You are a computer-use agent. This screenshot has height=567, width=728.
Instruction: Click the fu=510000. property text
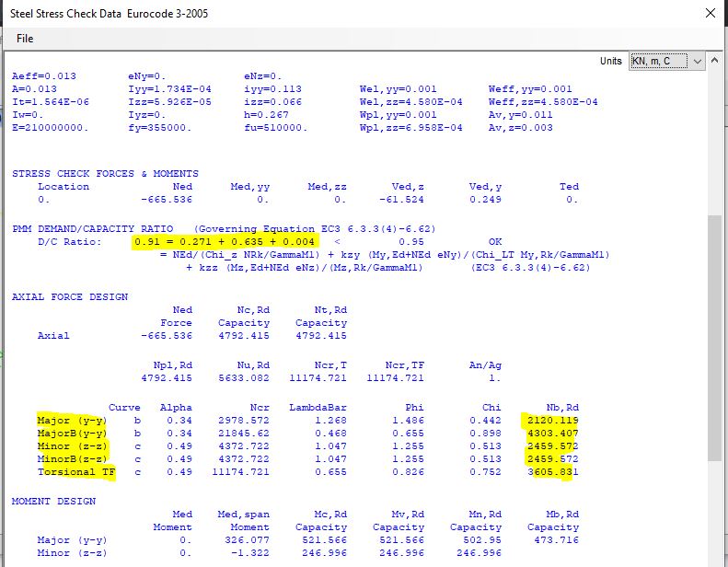click(x=276, y=128)
